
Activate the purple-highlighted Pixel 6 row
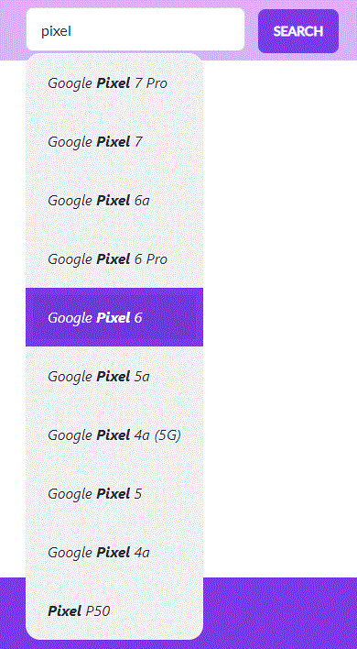point(114,317)
